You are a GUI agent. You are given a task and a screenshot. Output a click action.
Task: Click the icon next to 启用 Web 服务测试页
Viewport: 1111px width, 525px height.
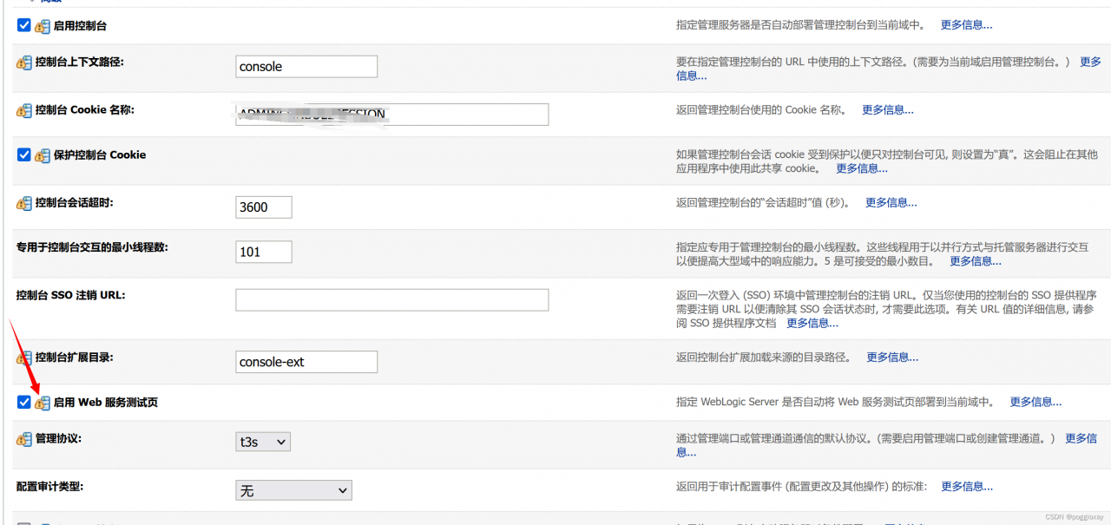pyautogui.click(x=43, y=403)
